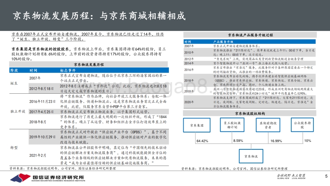Screen dimensions: 330x186
Task: Click the 全球视野 本土智慧 slogan
Action: tap(291, 176)
